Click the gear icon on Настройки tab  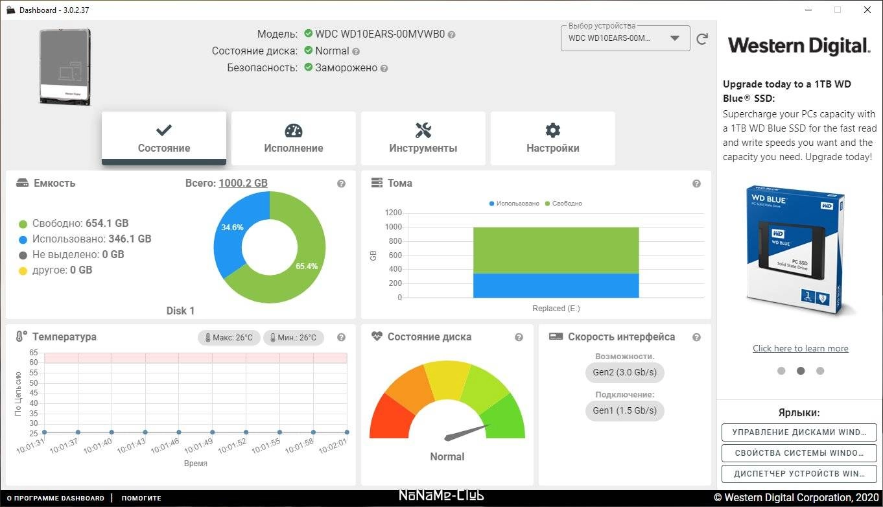click(x=553, y=130)
